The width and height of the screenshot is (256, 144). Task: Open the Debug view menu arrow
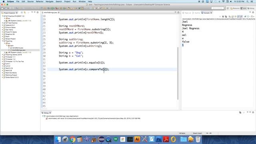pyautogui.click(x=248, y=112)
